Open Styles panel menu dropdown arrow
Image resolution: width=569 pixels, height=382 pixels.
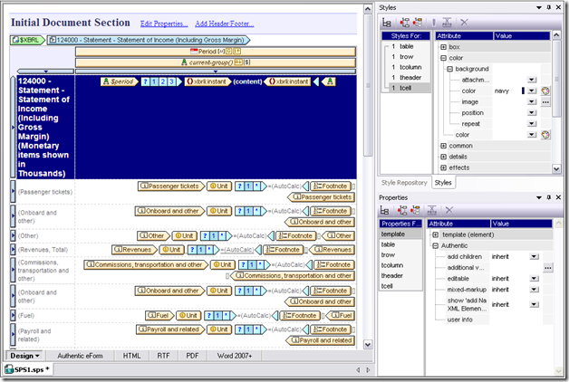[x=539, y=7]
